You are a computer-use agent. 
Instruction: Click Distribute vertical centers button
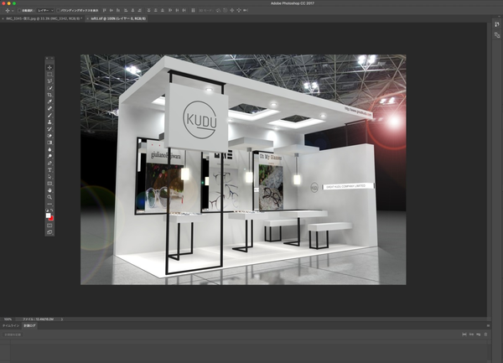156,10
